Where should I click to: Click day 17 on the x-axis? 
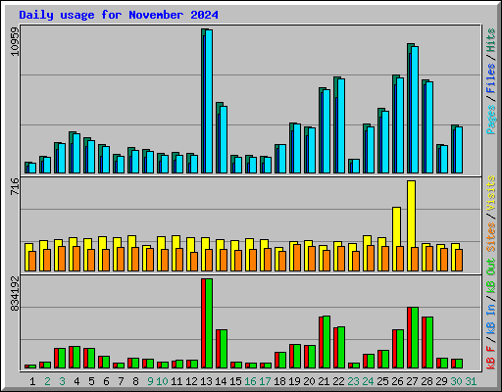point(265,381)
